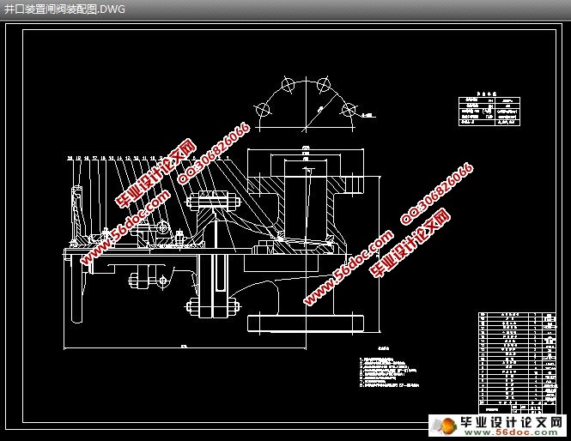571x441 pixels.
Task: Select the technical parameters table at upper right
Action: 489,110
